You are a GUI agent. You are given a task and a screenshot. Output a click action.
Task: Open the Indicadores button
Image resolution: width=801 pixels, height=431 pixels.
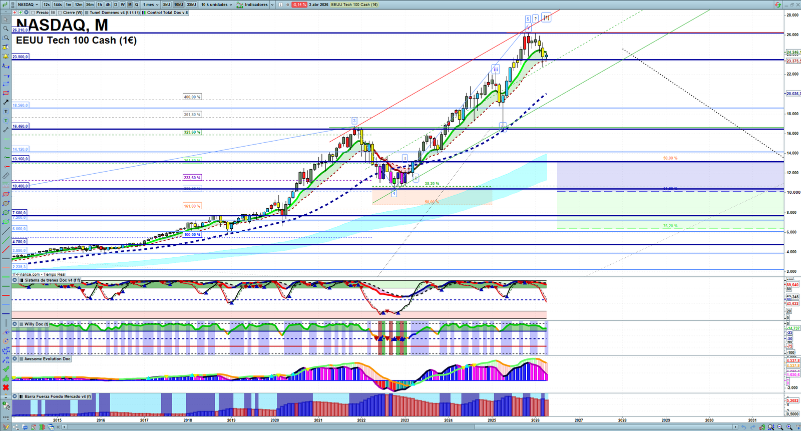tap(253, 5)
